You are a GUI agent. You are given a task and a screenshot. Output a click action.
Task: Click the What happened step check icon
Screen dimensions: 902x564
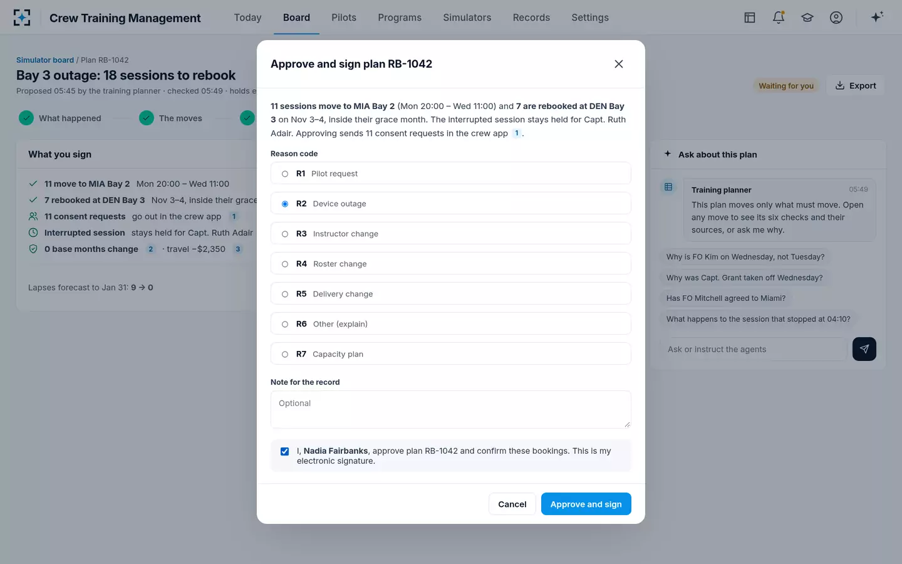[x=26, y=118]
